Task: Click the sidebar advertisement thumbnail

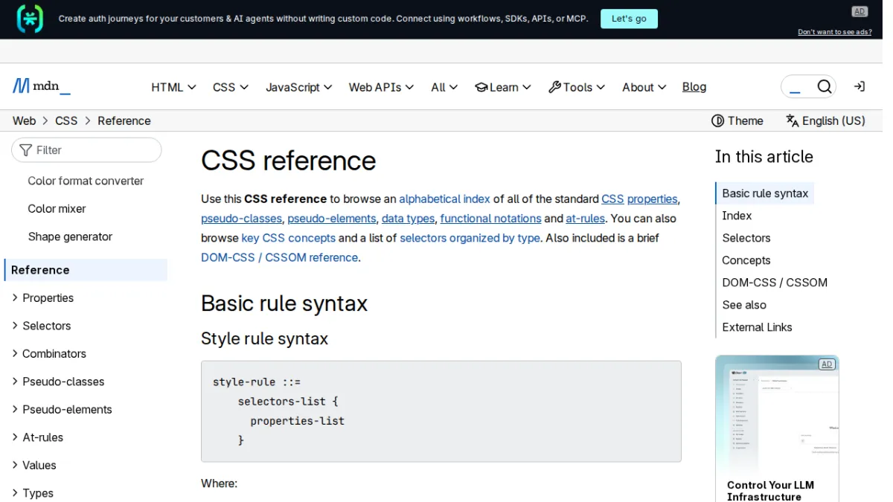Action: [777, 415]
